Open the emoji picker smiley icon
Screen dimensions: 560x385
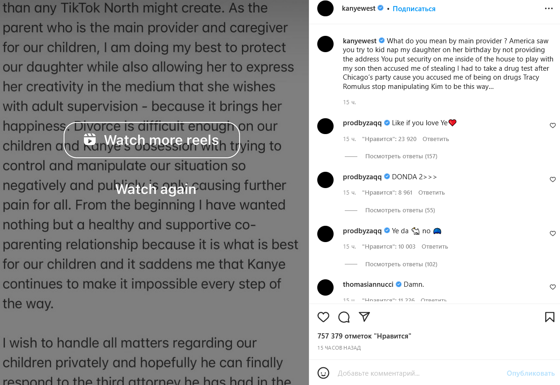coord(323,373)
